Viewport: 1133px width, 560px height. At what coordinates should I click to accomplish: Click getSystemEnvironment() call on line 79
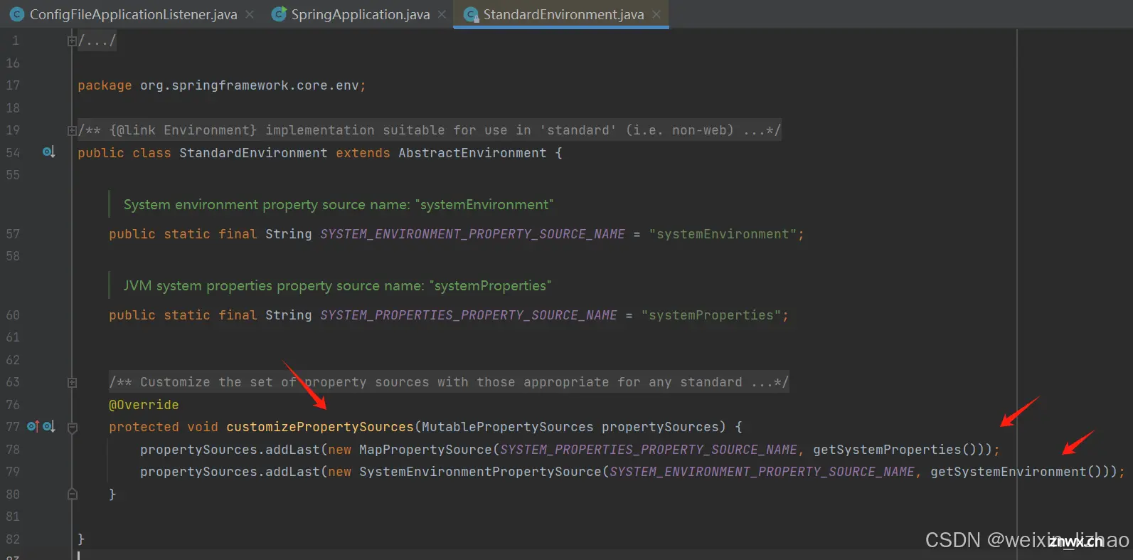tap(1016, 472)
